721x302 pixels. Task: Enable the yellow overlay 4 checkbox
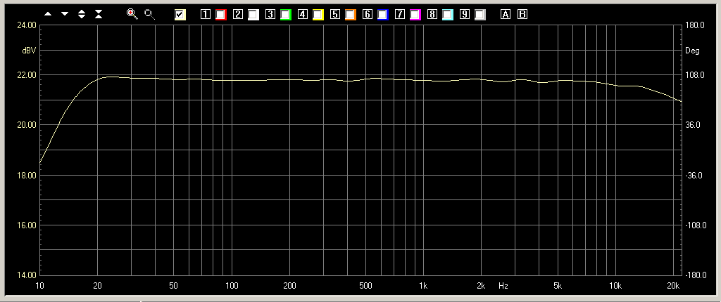[x=318, y=15]
